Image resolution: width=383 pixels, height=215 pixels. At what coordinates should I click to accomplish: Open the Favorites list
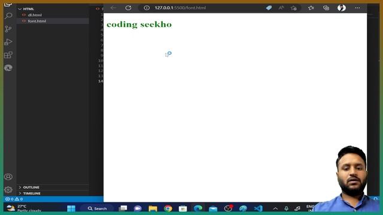click(x=311, y=8)
